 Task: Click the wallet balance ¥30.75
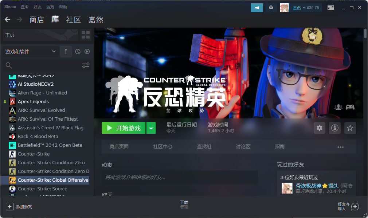(x=313, y=8)
